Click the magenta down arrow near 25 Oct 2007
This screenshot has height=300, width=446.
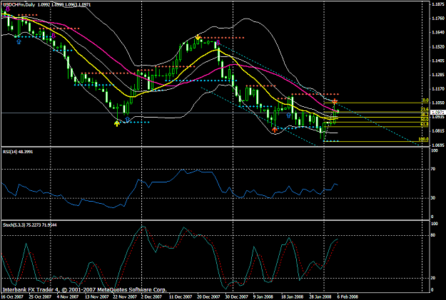(54, 36)
